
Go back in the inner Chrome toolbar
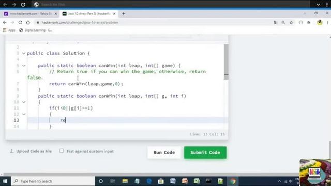[x=5, y=22]
